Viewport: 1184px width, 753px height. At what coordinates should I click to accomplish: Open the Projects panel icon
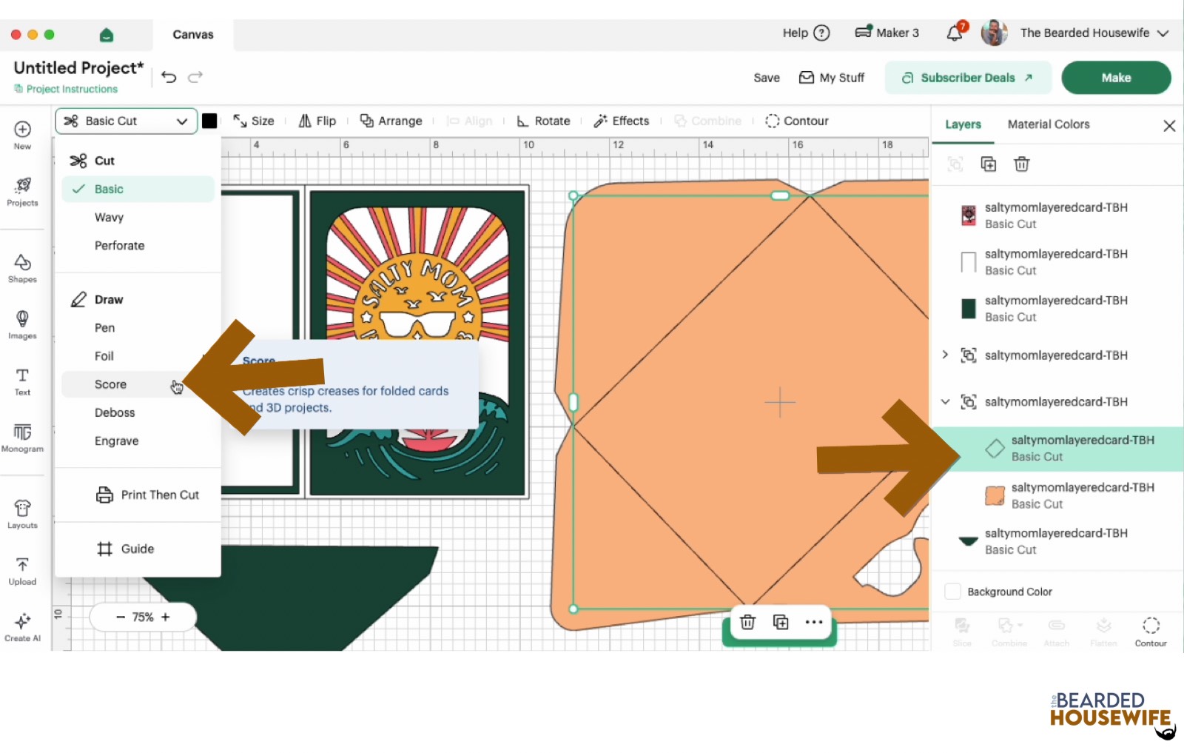[22, 191]
